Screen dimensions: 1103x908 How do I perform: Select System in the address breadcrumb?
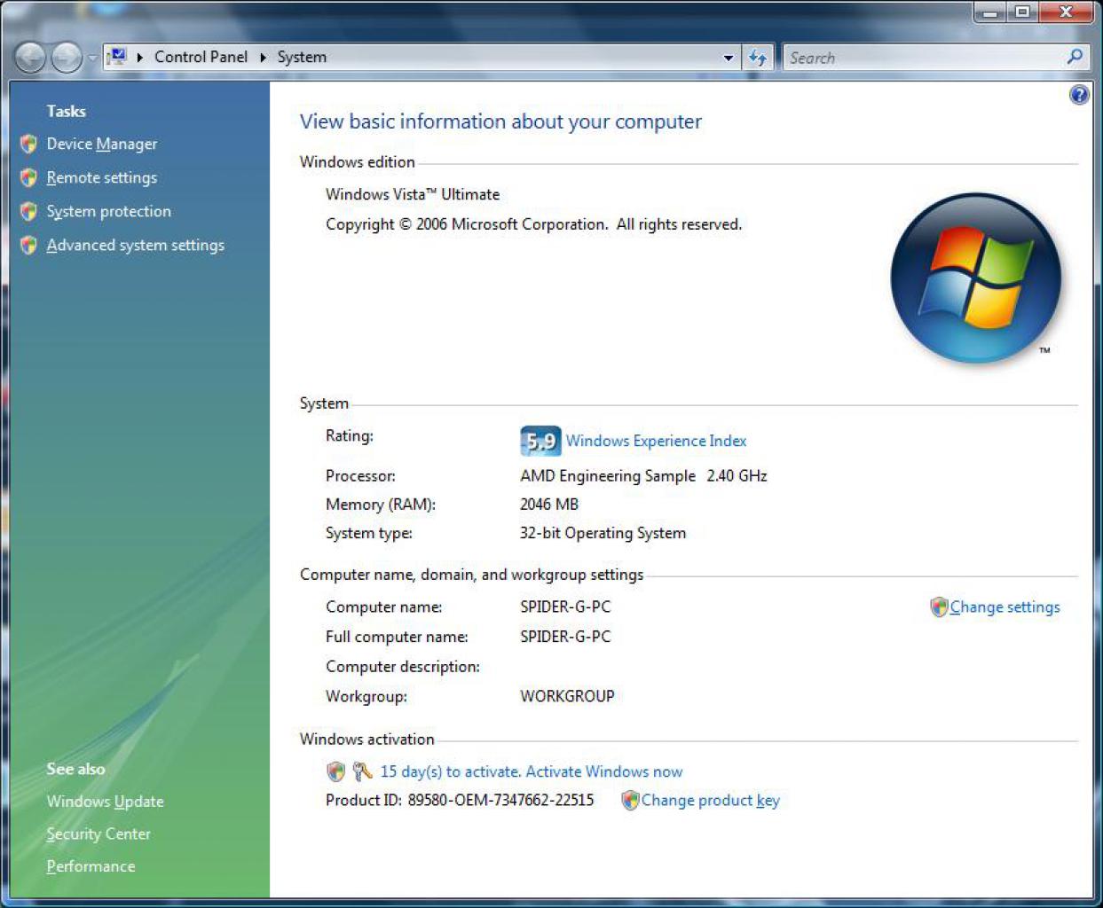click(302, 57)
